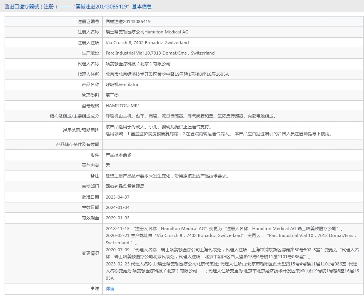Screen dimensions: 364x295
Task: Click the 生效日期 label
Action: pyautogui.click(x=90, y=207)
